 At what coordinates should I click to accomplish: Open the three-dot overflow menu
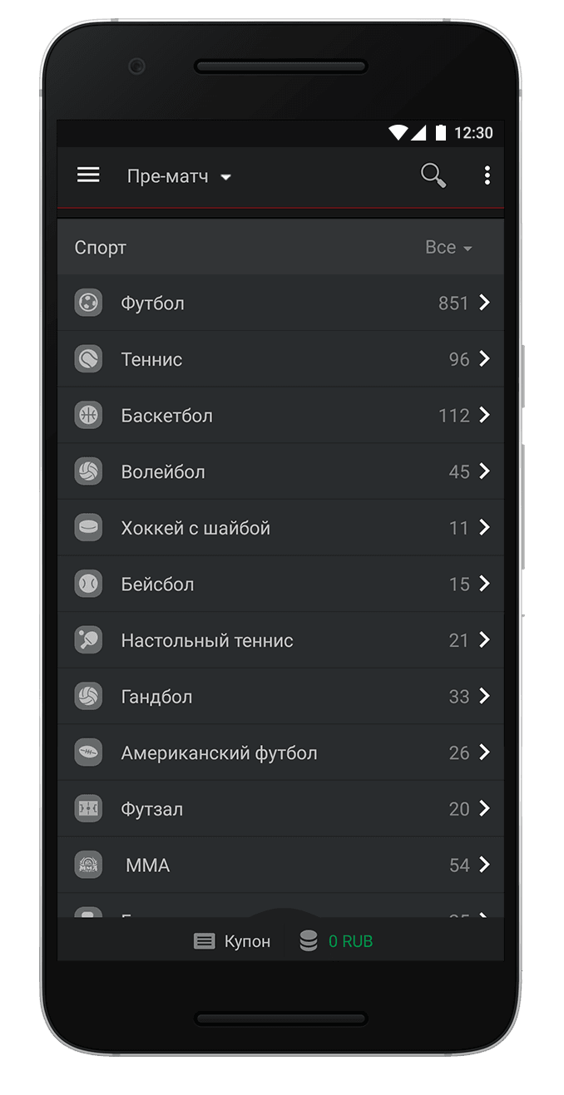(487, 175)
